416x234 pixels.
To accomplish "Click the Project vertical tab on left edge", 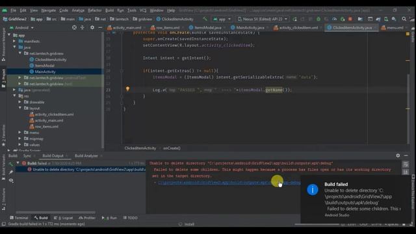I will [x=3, y=79].
